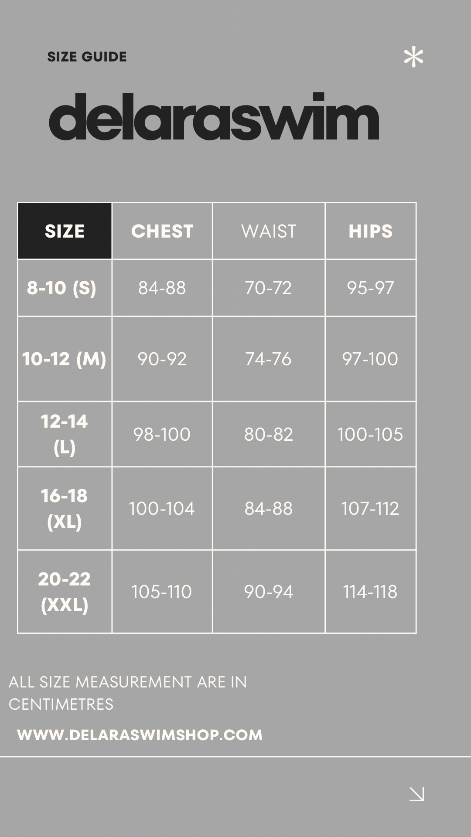Click the SIZE GUIDE heading

pos(87,57)
